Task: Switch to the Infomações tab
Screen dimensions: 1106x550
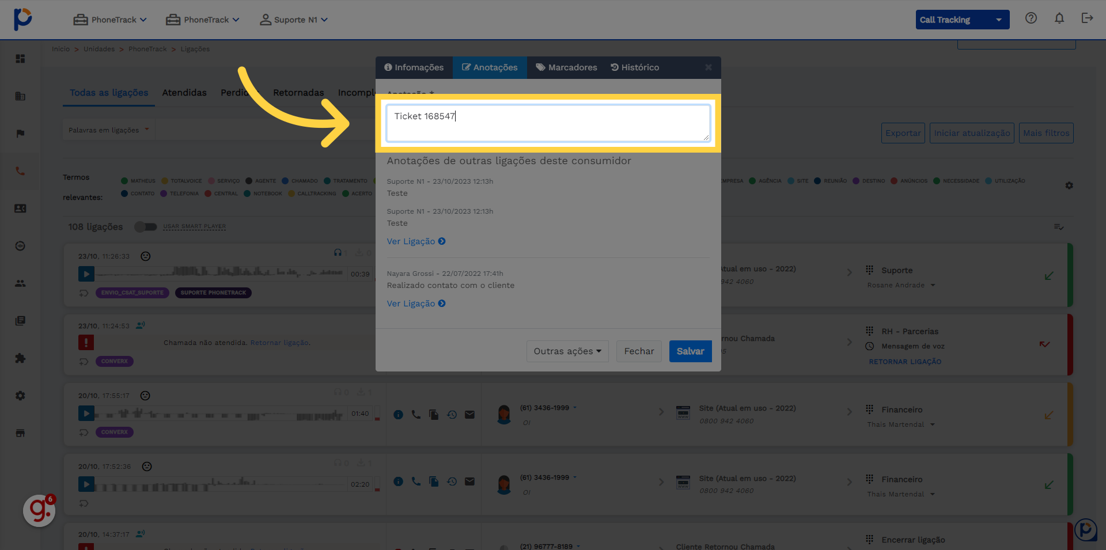Action: tap(414, 67)
